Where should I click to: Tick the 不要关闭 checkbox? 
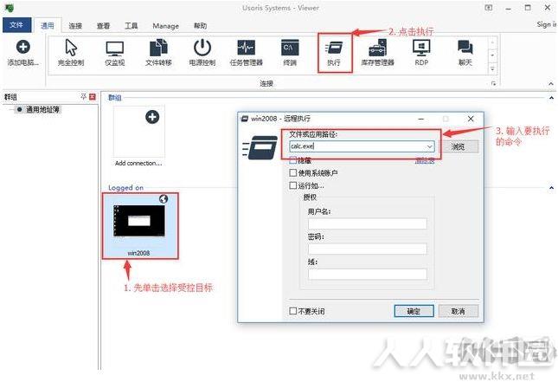(x=293, y=311)
